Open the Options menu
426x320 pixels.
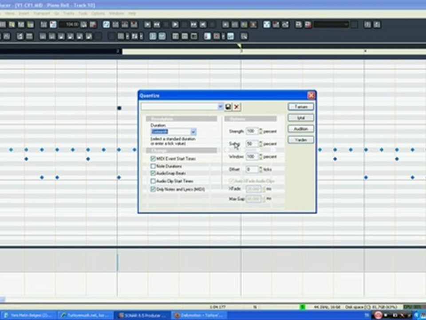[98, 13]
